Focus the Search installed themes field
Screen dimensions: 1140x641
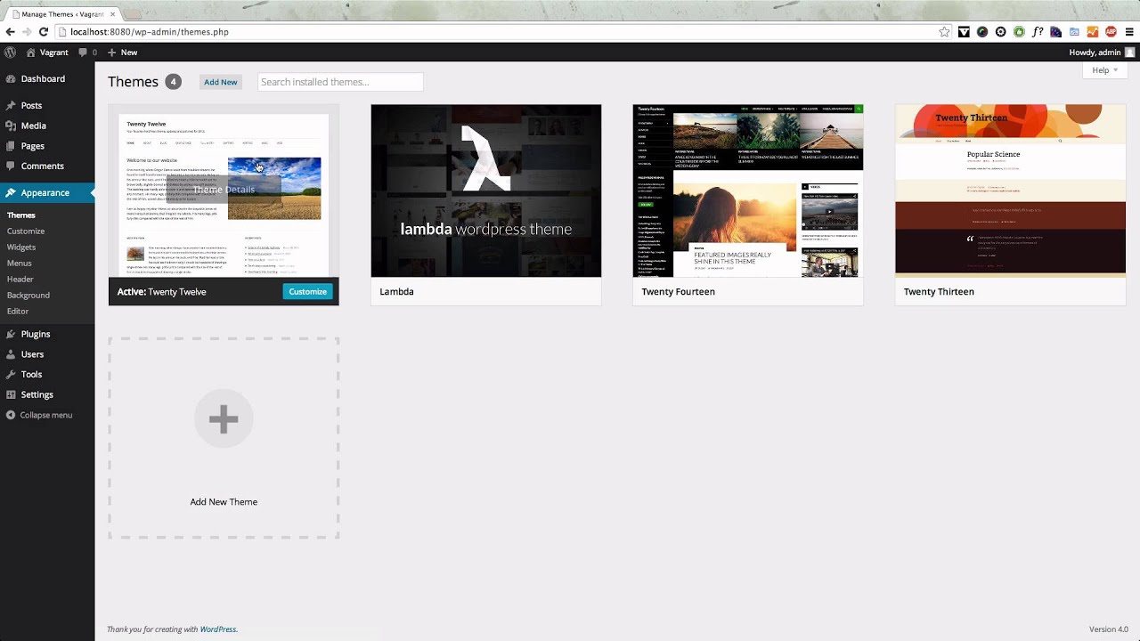(340, 82)
